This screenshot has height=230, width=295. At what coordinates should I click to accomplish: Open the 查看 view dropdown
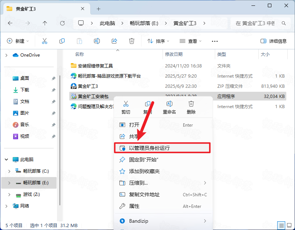(190, 41)
